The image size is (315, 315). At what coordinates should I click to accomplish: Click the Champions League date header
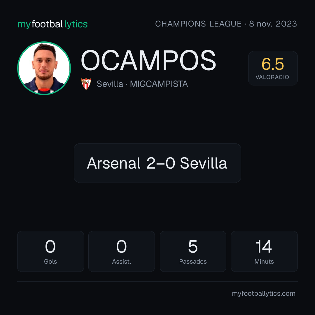tap(226, 24)
